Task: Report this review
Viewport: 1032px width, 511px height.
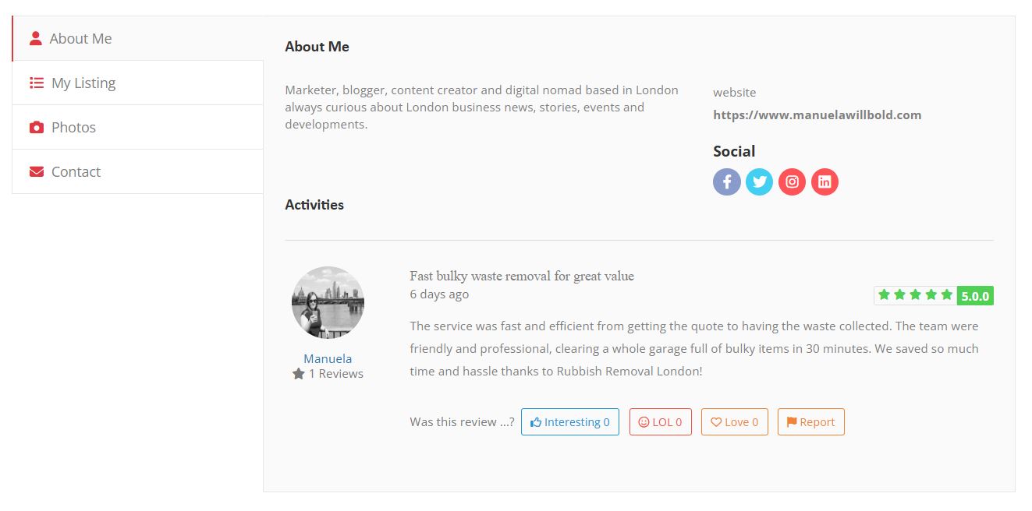Action: click(810, 422)
